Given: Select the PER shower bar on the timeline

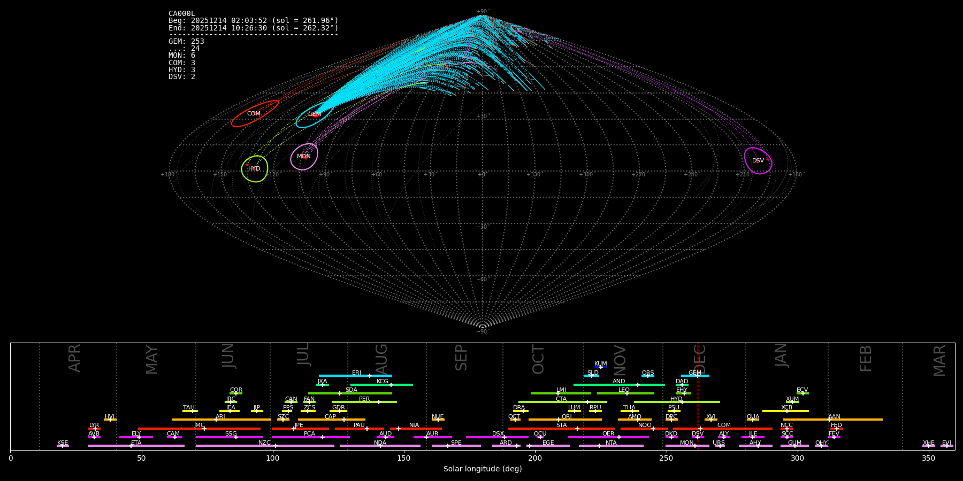Looking at the screenshot, I should (364, 402).
